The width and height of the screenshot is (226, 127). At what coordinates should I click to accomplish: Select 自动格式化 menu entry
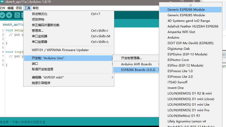[x=69, y=14]
